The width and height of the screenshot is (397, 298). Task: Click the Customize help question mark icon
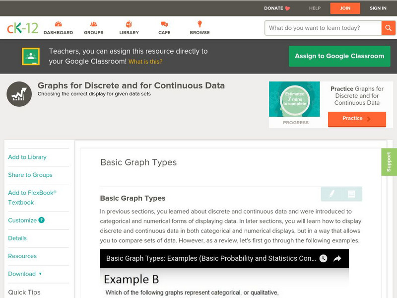pos(42,220)
